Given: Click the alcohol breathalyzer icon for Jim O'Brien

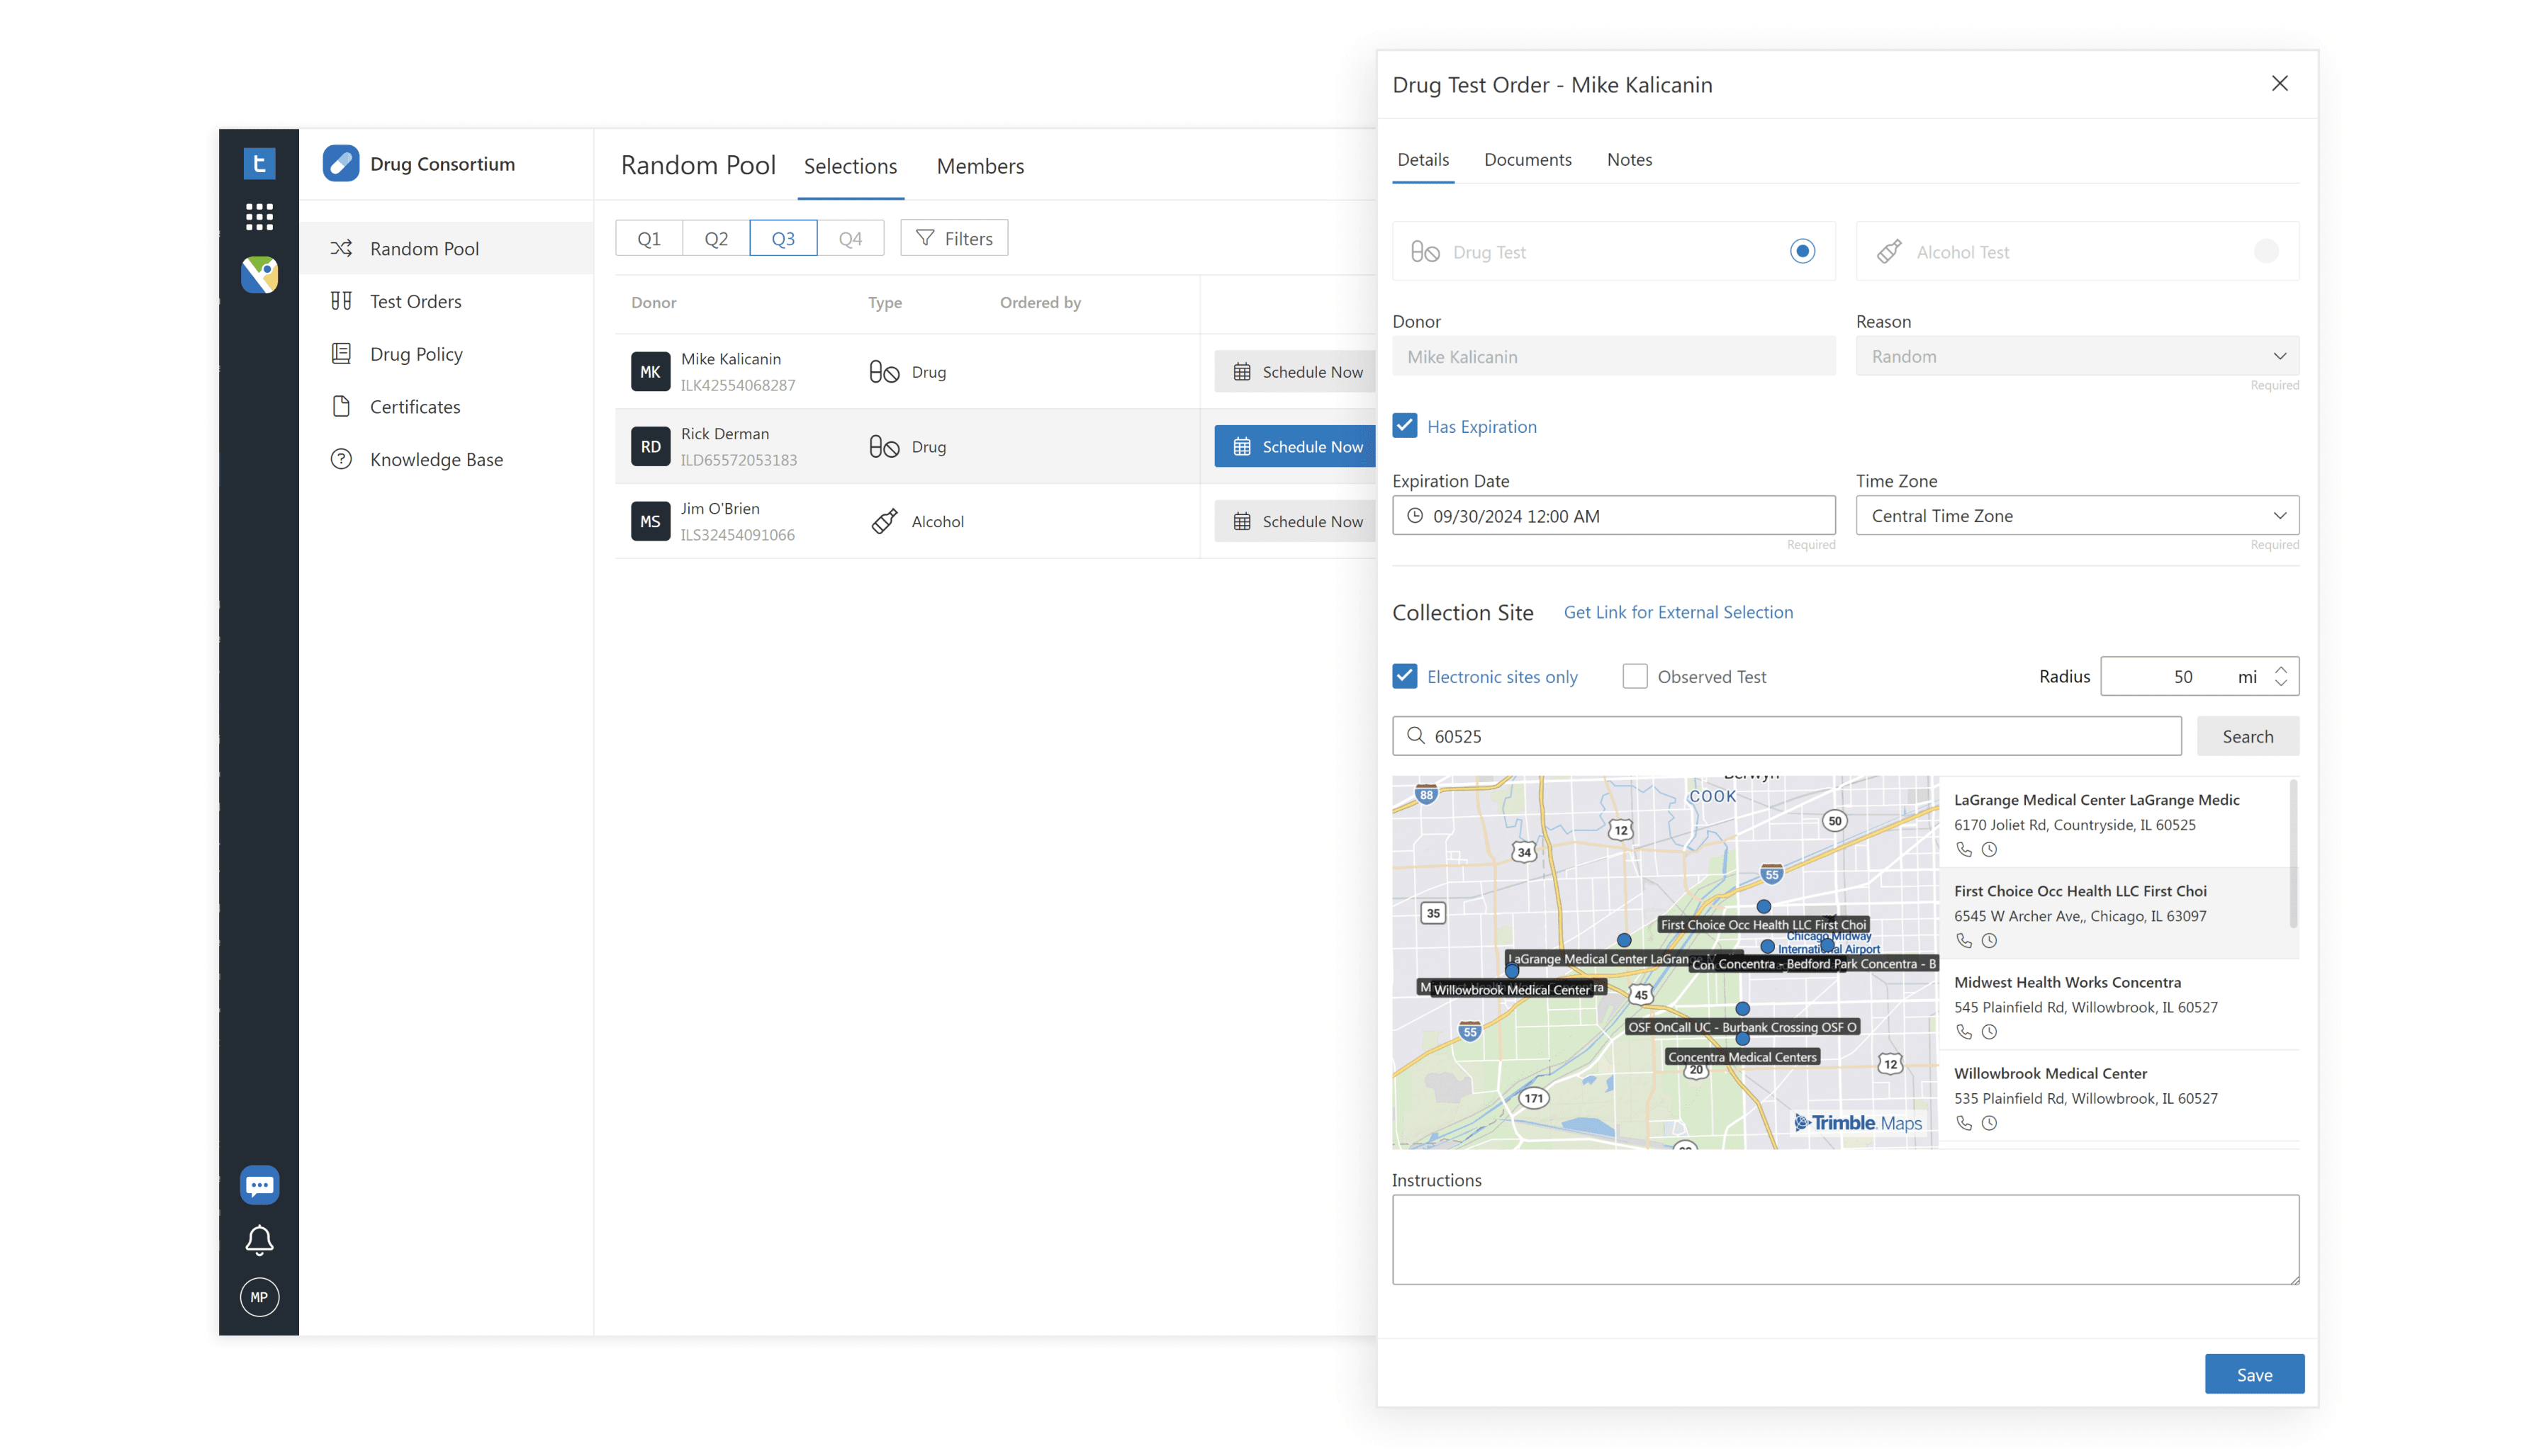Looking at the screenshot, I should (885, 521).
